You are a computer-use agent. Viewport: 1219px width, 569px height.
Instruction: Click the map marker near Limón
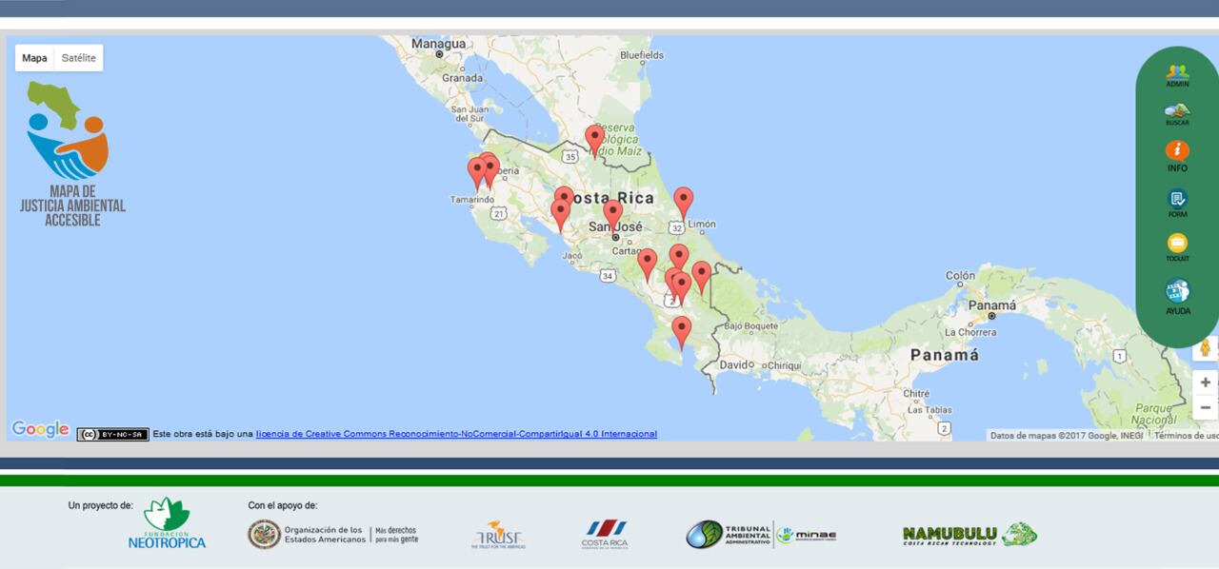[683, 201]
